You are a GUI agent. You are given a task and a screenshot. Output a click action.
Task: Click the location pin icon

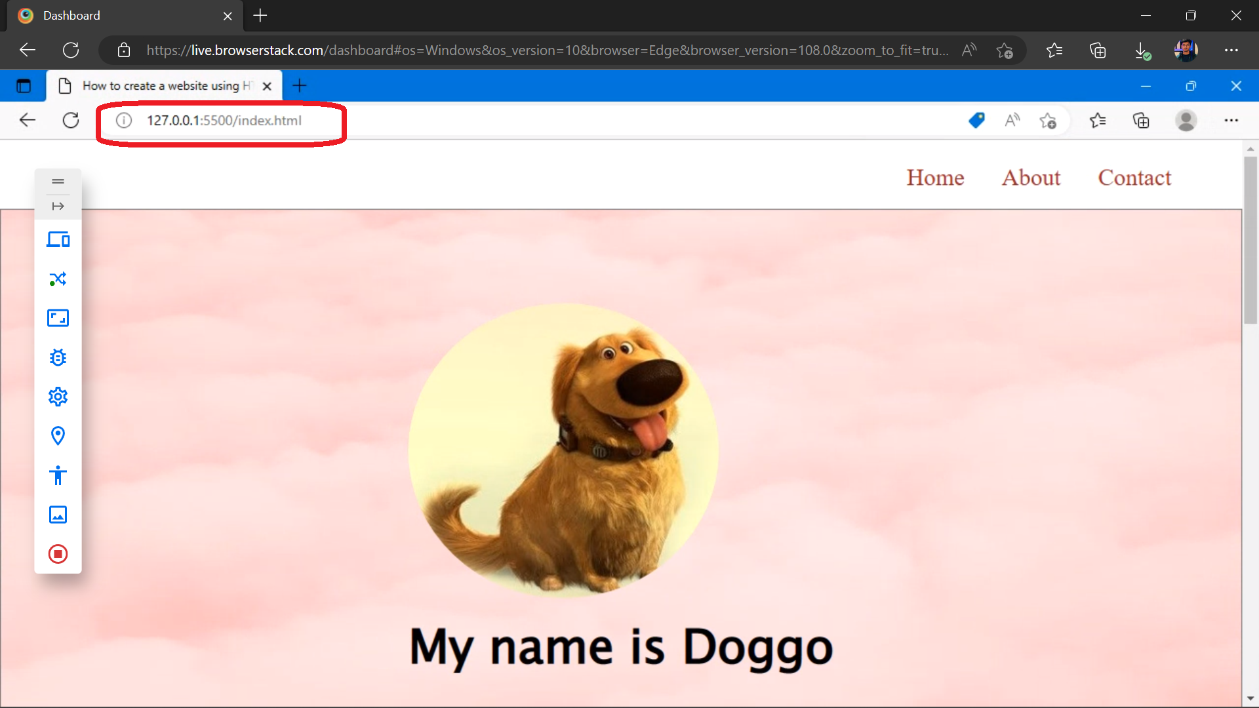pyautogui.click(x=58, y=436)
